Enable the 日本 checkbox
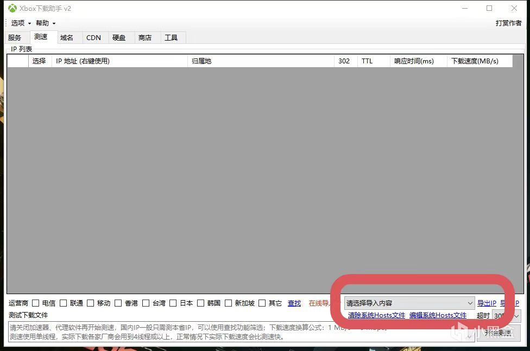The width and height of the screenshot is (530, 351). click(173, 303)
